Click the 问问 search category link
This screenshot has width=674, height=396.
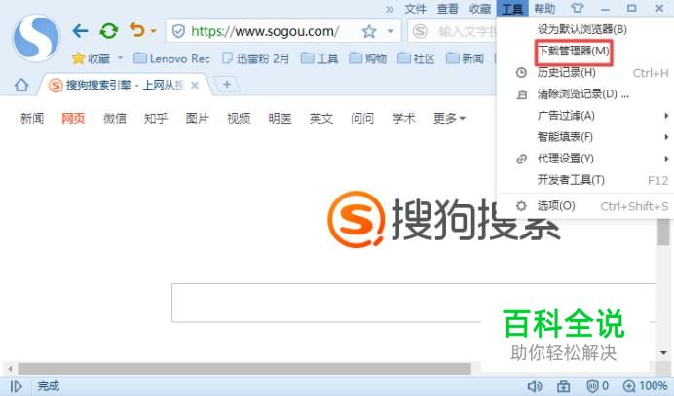point(362,118)
